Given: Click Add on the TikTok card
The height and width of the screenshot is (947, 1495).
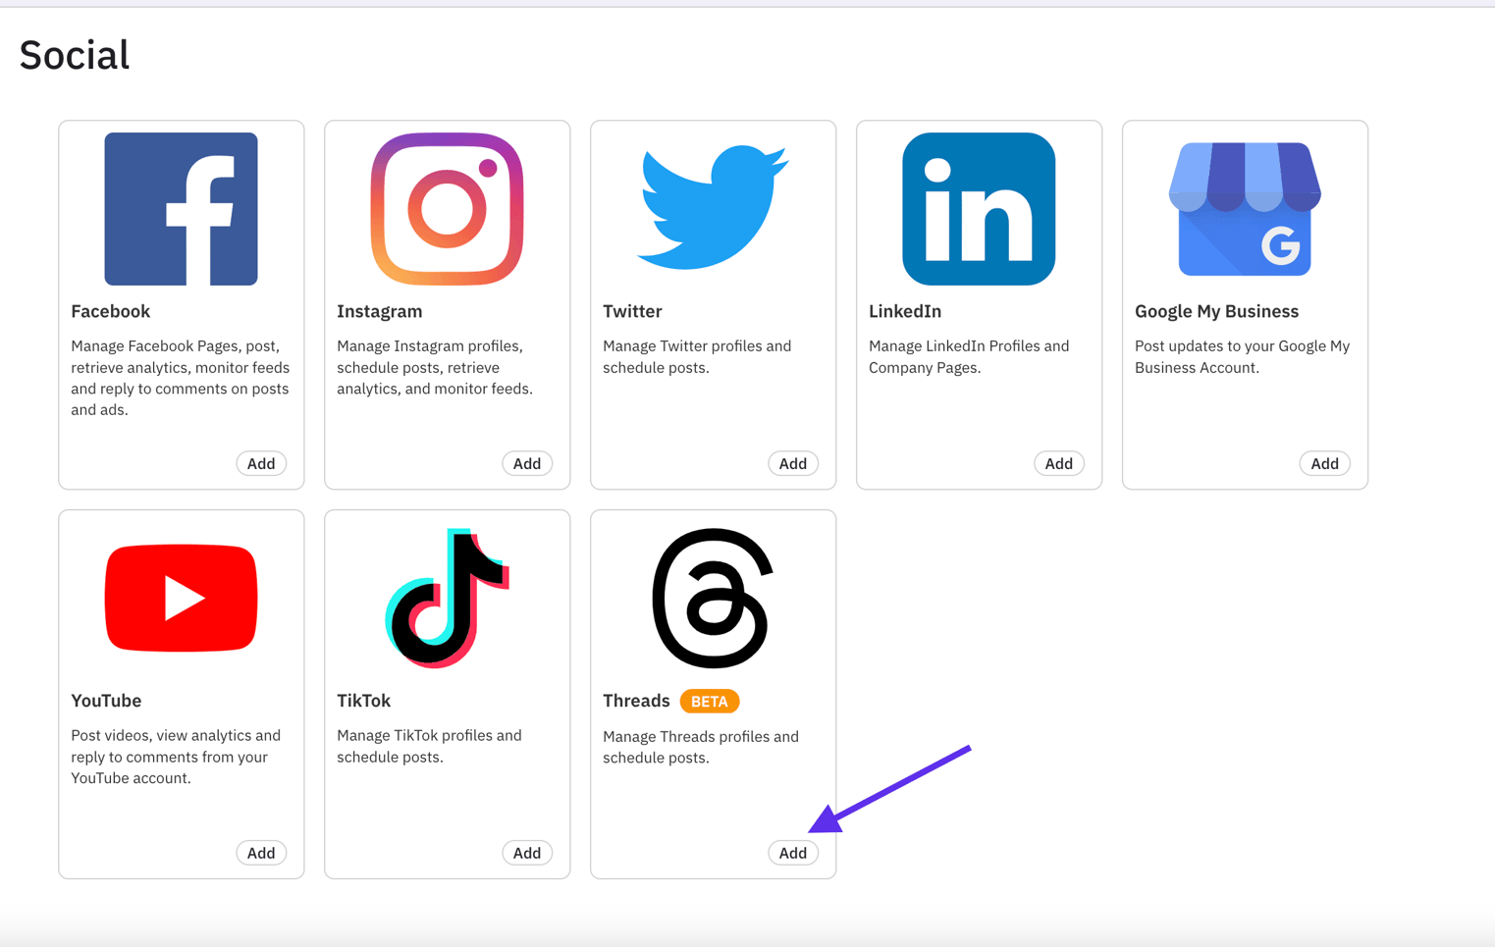Looking at the screenshot, I should click(x=527, y=852).
